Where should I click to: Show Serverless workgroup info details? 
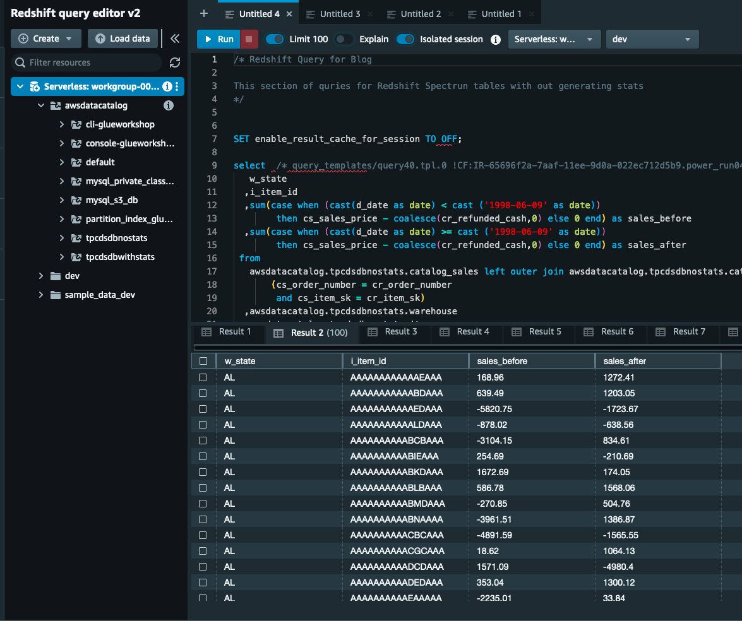tap(167, 86)
